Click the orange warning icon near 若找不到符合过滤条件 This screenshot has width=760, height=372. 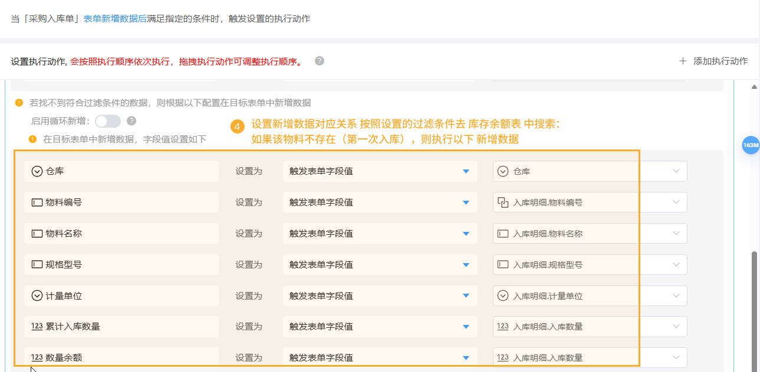tap(19, 102)
